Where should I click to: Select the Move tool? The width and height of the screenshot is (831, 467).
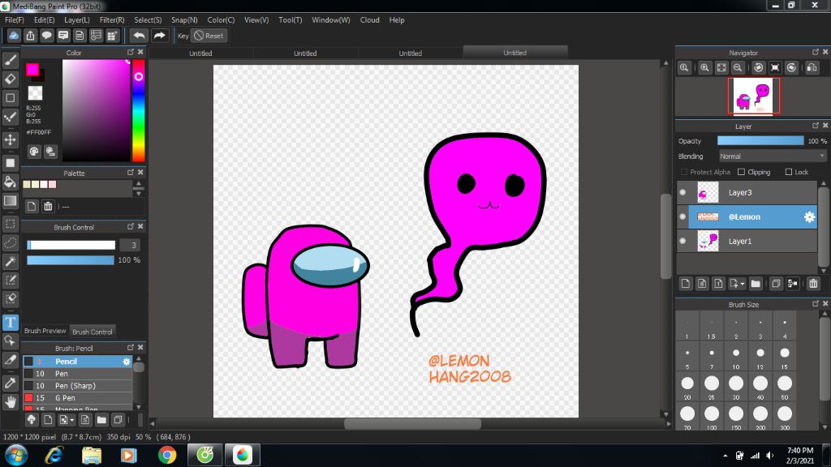click(10, 139)
